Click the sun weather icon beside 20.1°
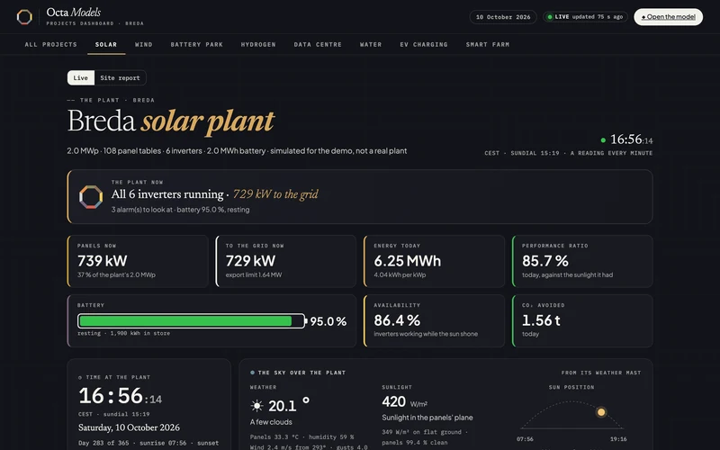The image size is (720, 450). click(x=256, y=406)
